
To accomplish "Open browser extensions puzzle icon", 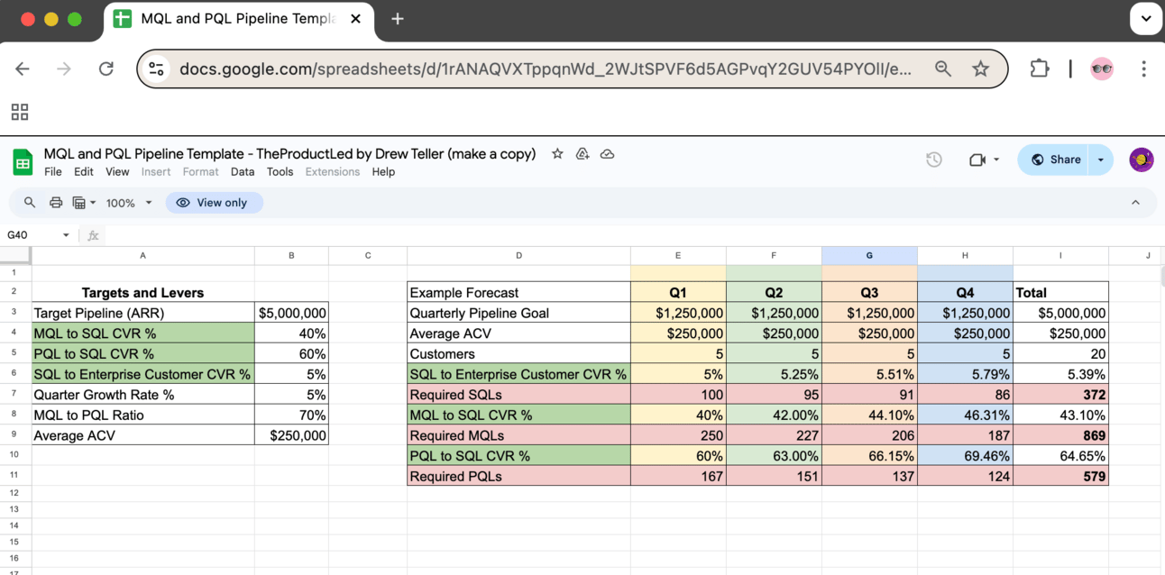I will click(1040, 68).
